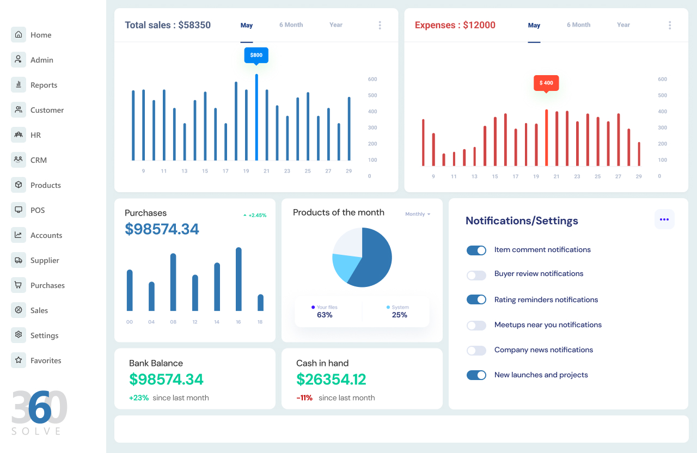
Task: Open the Products sidebar icon
Action: tap(18, 185)
